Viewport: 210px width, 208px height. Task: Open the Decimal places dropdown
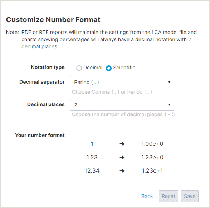[x=122, y=105]
